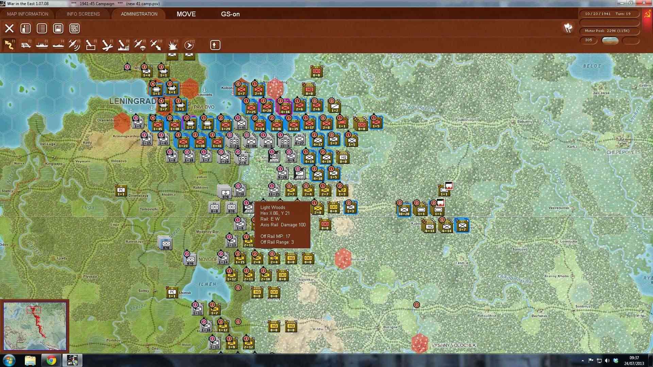Open Google Chrome from the taskbar
Viewport: 653px width, 367px height.
(x=51, y=360)
